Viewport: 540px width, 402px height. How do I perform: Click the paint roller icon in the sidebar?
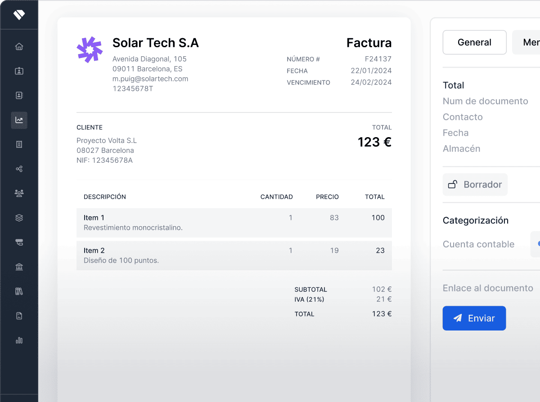click(19, 242)
